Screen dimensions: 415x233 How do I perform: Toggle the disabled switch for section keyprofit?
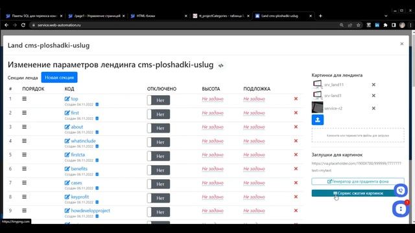pyautogui.click(x=158, y=198)
